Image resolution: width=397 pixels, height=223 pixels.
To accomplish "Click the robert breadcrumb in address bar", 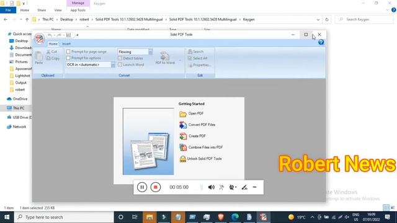I will coord(84,19).
